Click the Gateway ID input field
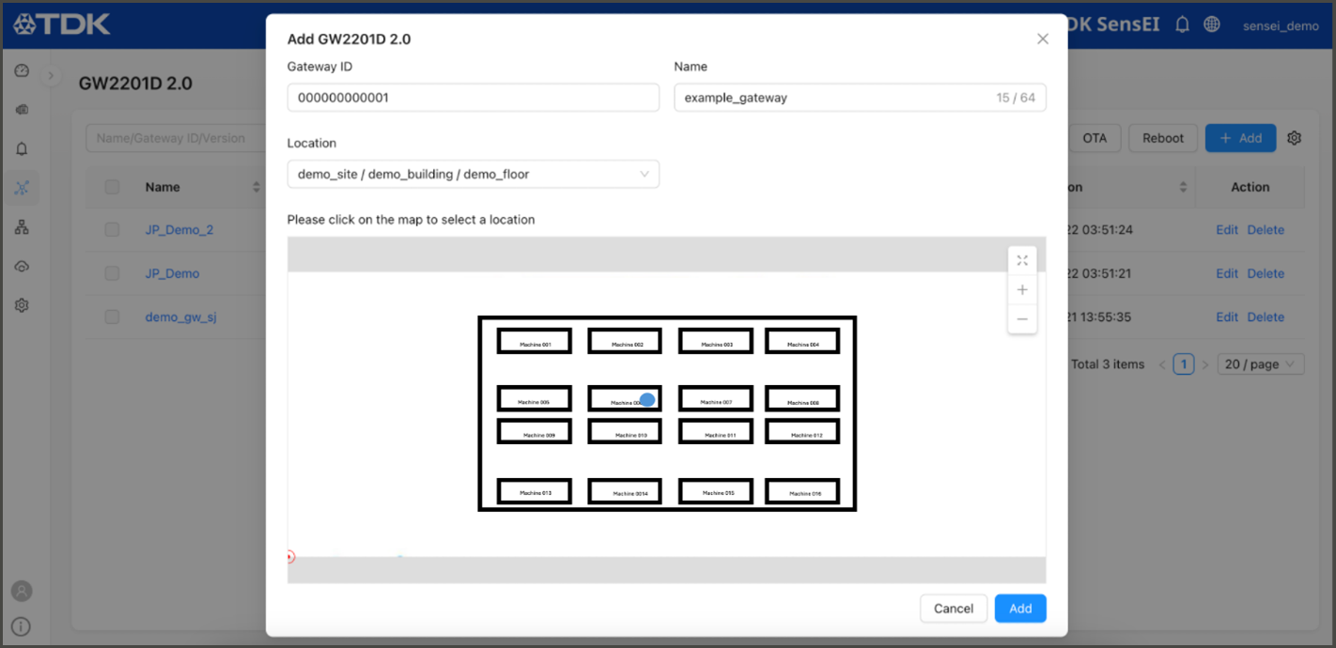This screenshot has height=648, width=1336. [474, 98]
